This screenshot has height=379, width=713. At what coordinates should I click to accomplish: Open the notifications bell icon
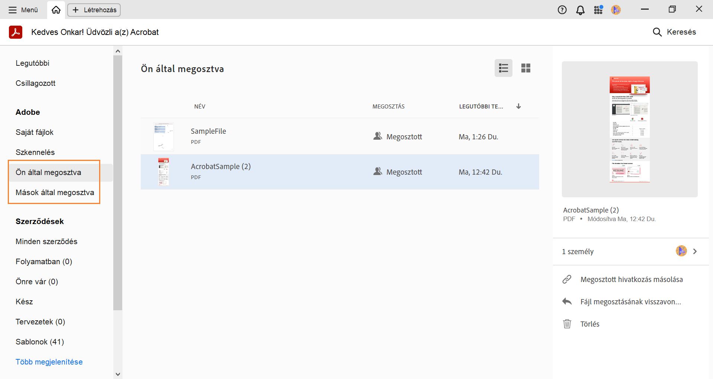(x=580, y=10)
